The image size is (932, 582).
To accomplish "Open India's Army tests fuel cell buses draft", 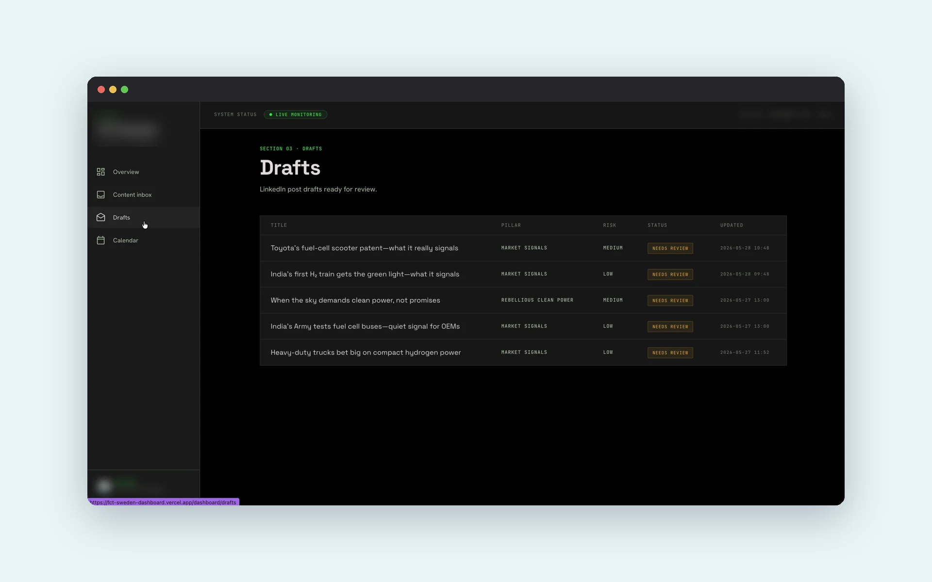I will (523, 326).
